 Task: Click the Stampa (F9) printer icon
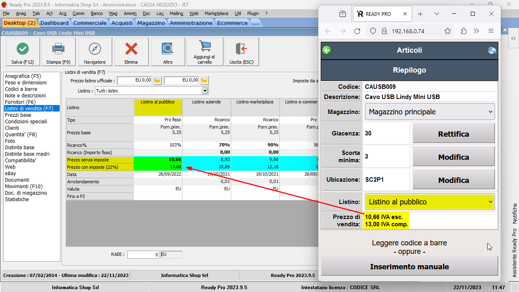[58, 52]
